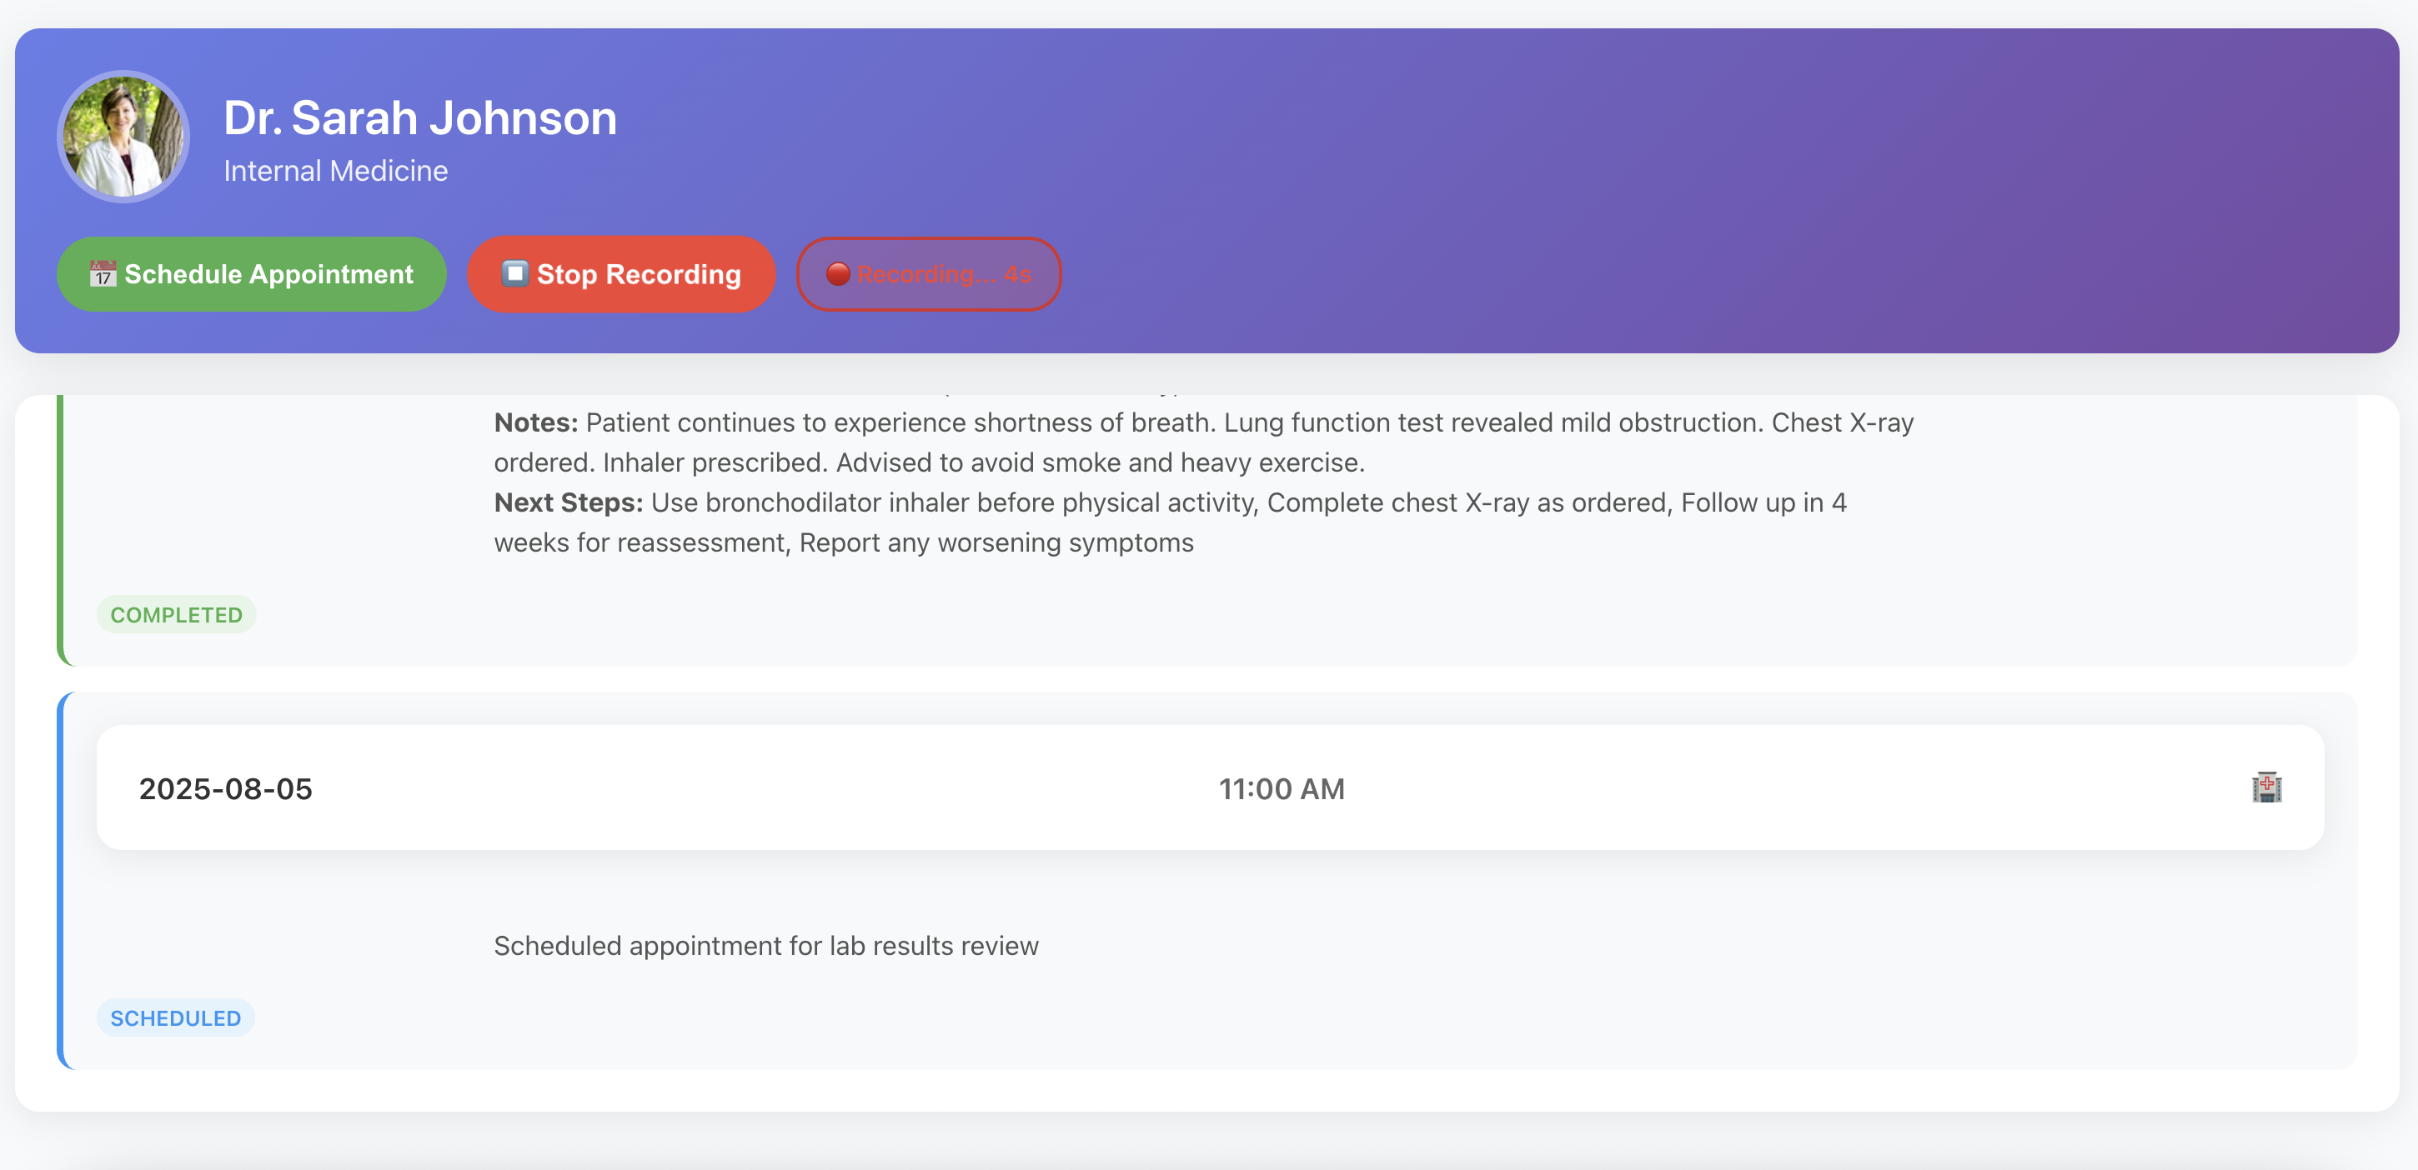This screenshot has width=2418, height=1170.
Task: Click the calendar icon on Schedule Appointment
Action: [103, 274]
